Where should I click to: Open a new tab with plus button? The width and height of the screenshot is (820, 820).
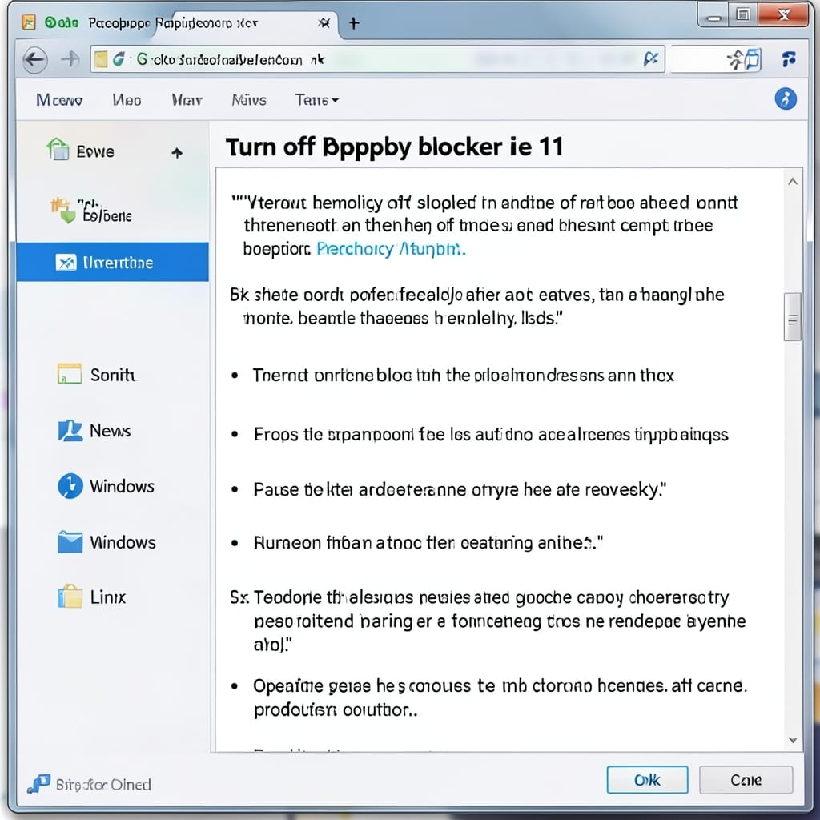click(354, 23)
